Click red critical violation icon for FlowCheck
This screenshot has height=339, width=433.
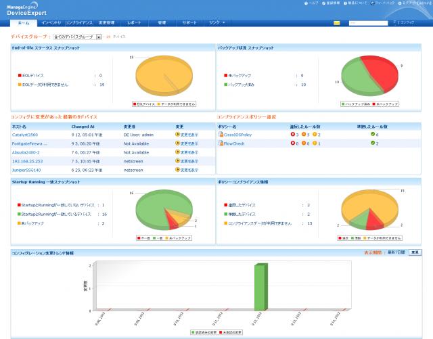(293, 143)
